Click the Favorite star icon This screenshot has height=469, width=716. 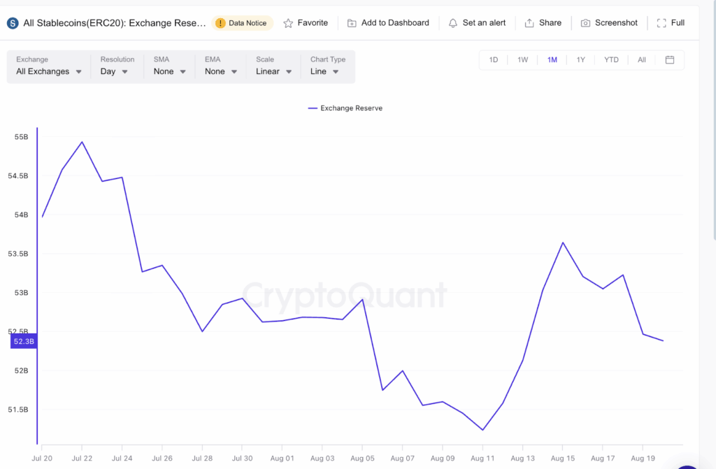click(287, 23)
